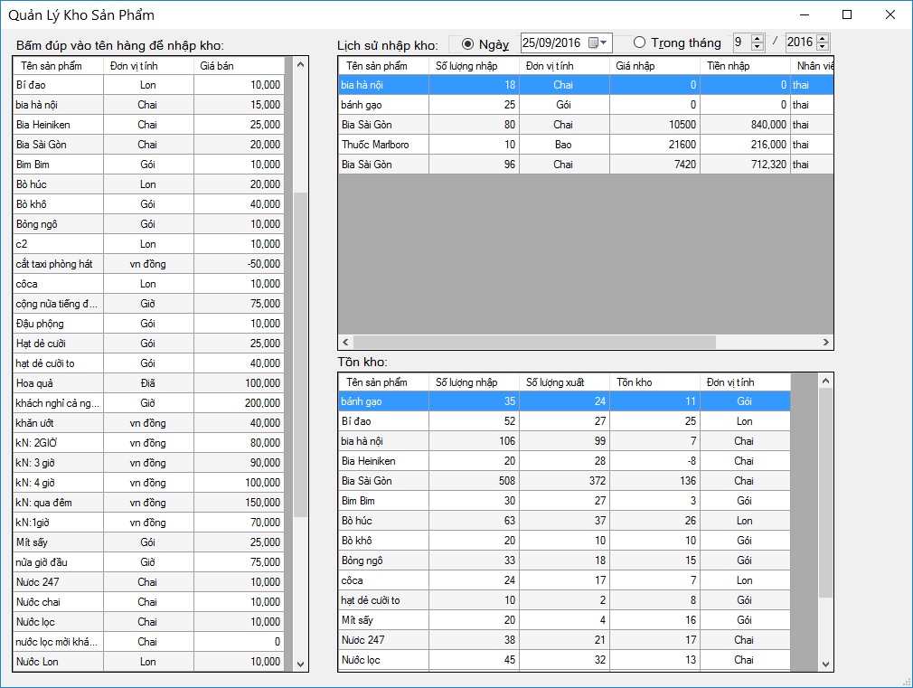Click "Số lượng nhập" header in import history table
913x688 pixels.
474,66
